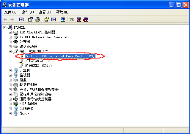
Task: Open the Properties toolbar icon
Action: 31,19
